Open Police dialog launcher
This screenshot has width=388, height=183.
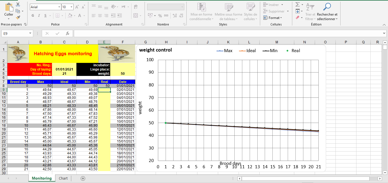pos(86,25)
